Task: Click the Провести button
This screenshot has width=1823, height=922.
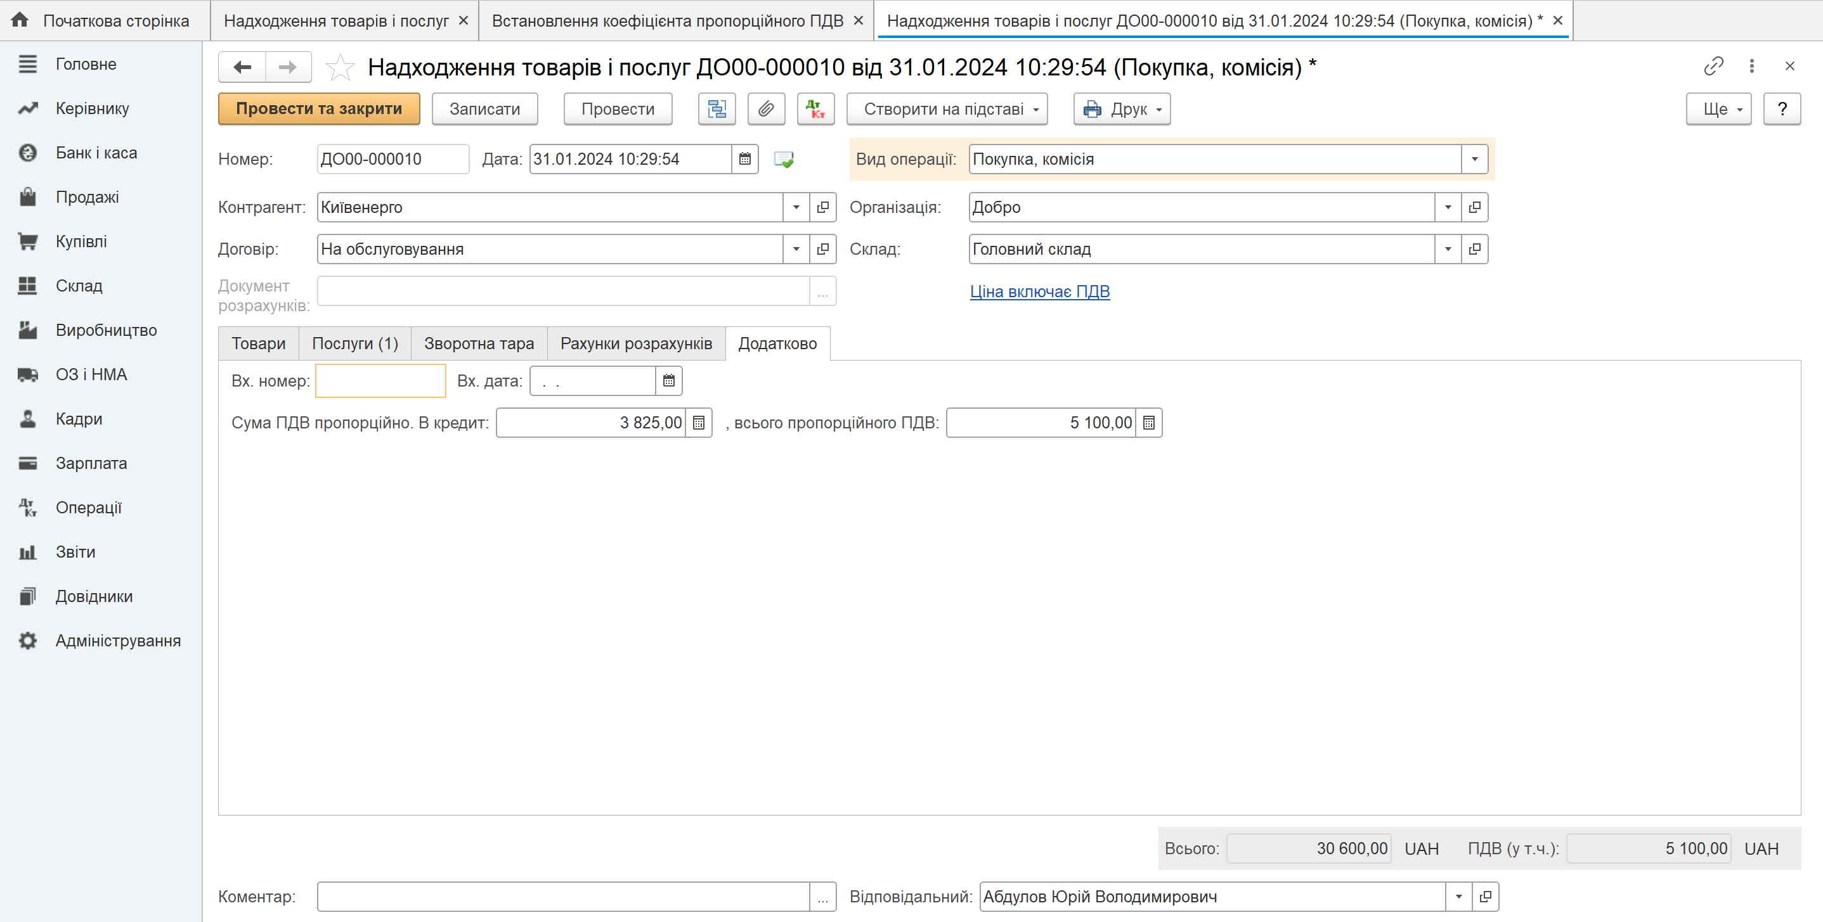Action: pos(618,109)
